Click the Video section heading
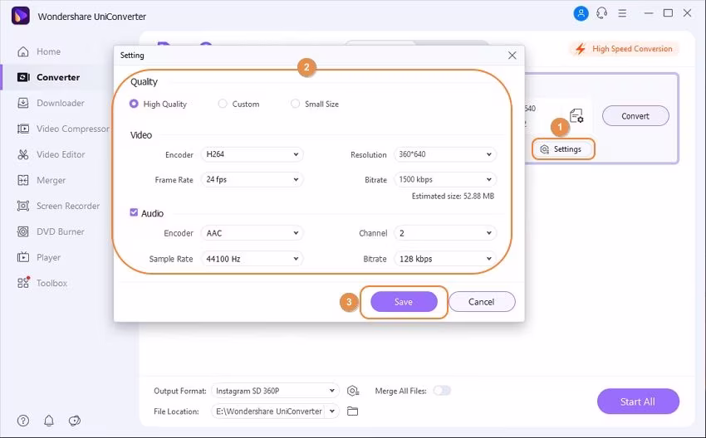 click(x=141, y=135)
